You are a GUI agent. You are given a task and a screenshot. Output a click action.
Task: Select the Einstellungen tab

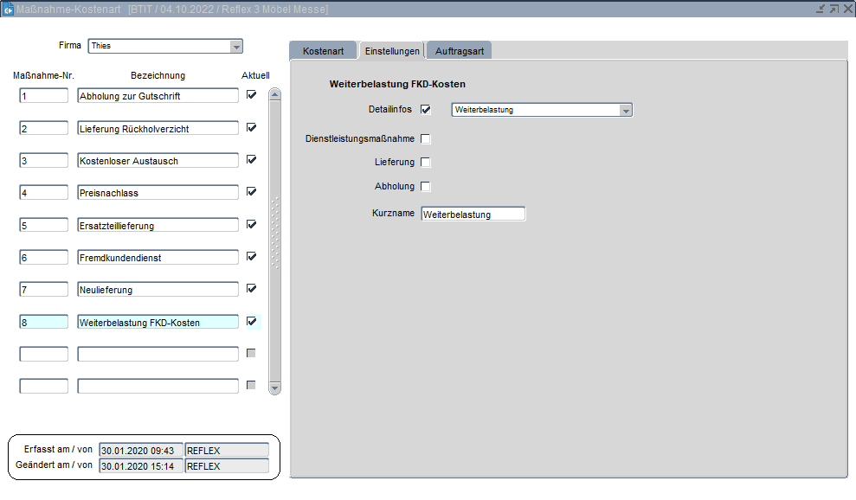pos(392,51)
